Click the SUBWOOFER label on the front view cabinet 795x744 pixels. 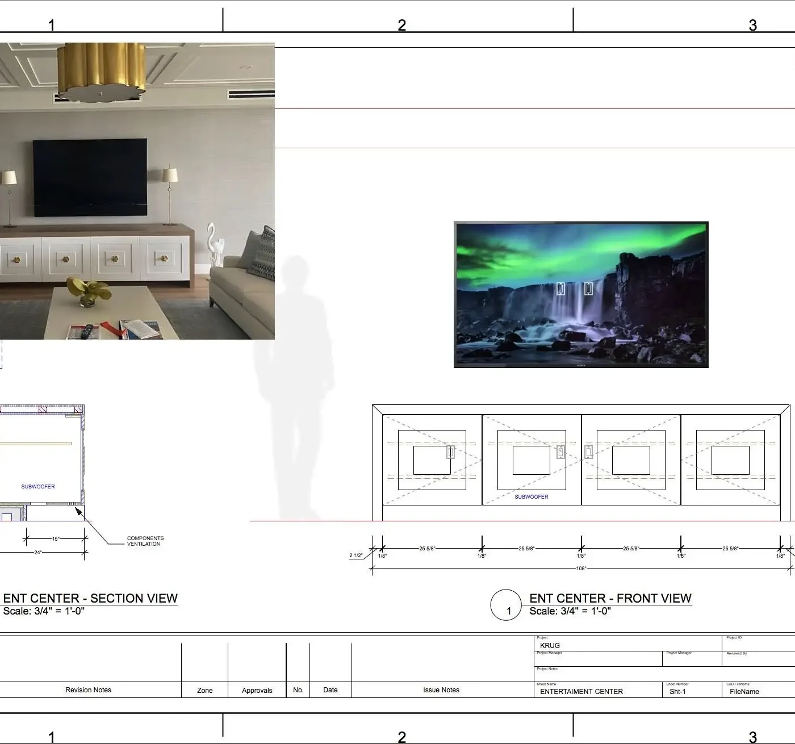tap(532, 496)
